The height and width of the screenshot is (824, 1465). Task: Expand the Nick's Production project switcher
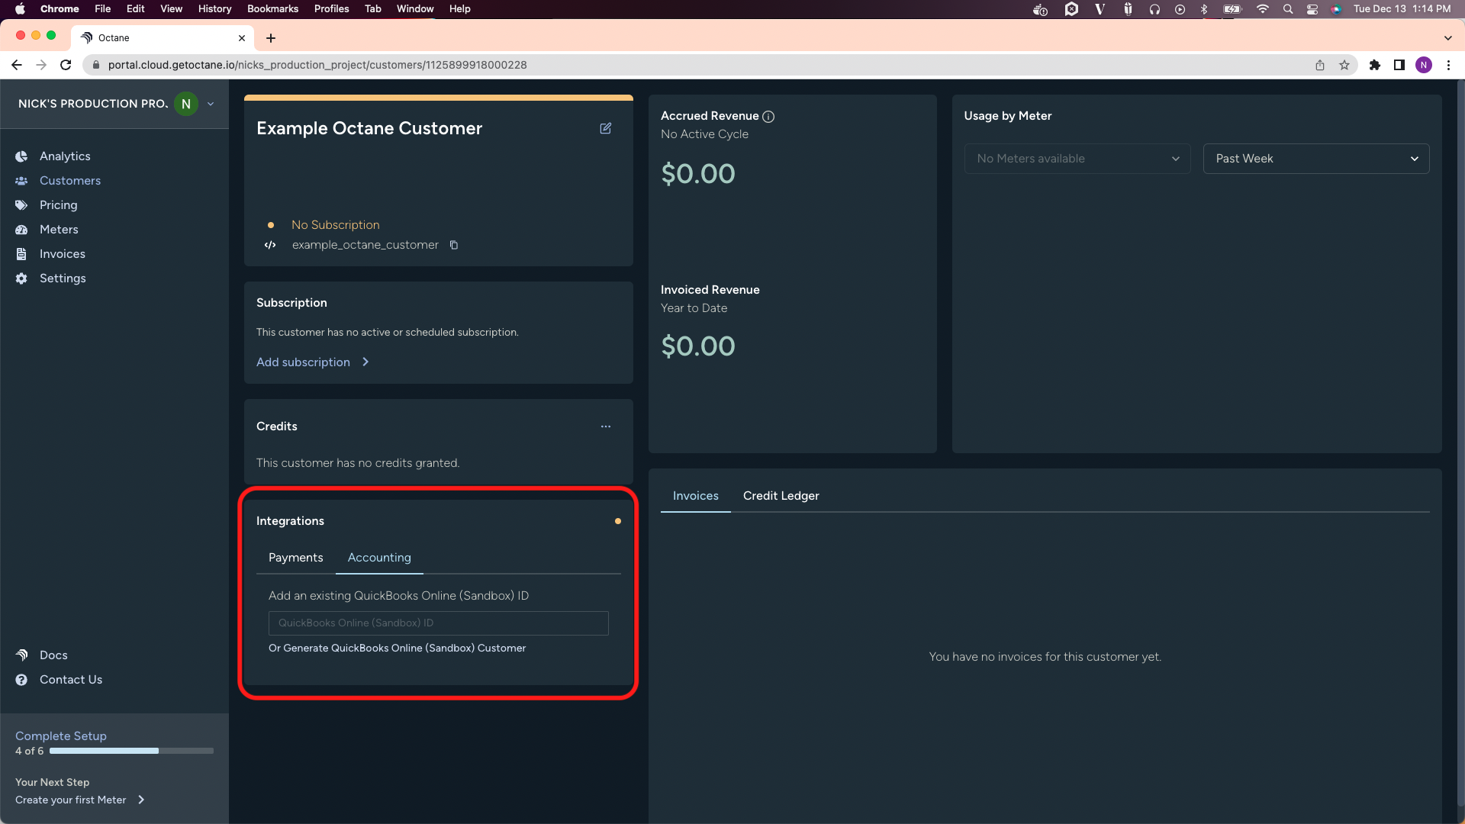point(211,104)
